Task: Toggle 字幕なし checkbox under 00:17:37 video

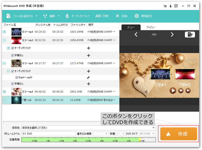Action: click(12, 84)
